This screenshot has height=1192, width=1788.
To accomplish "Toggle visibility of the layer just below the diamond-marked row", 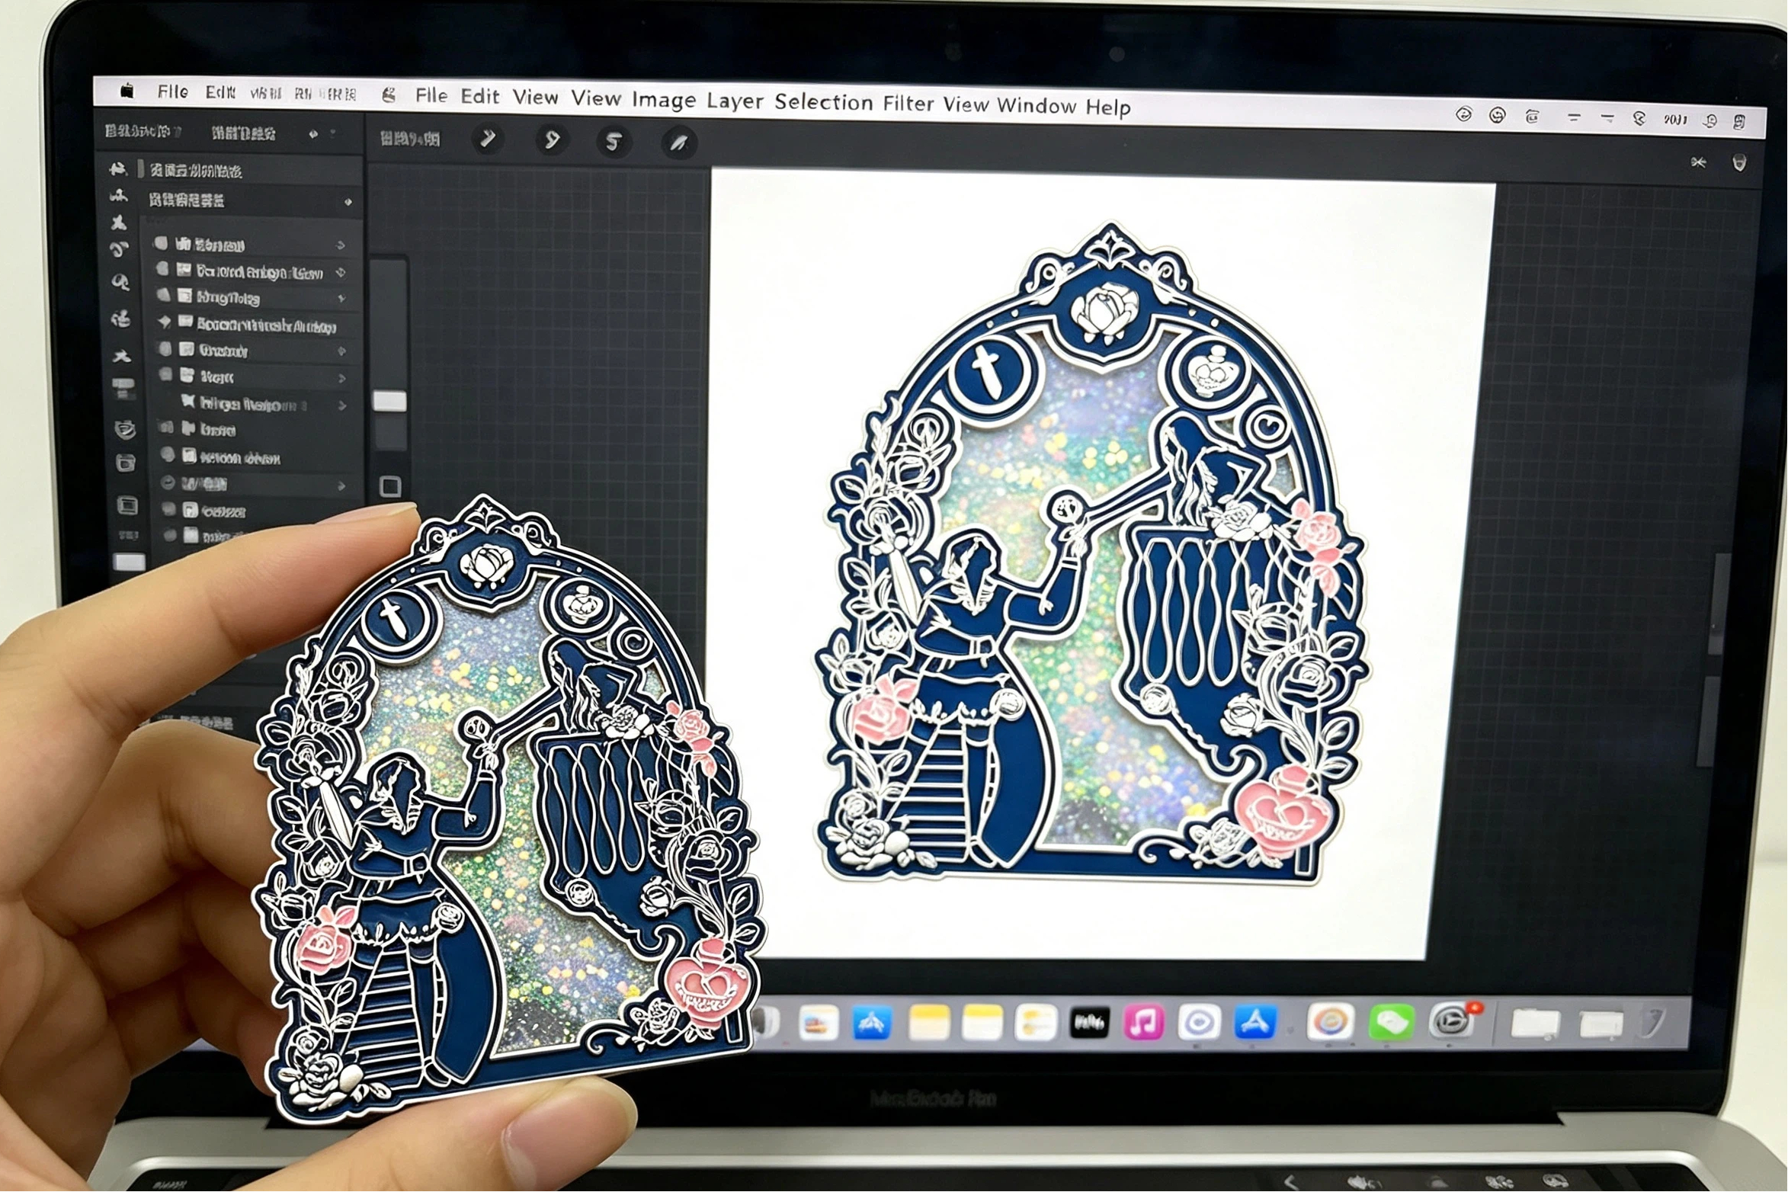I will click(165, 349).
